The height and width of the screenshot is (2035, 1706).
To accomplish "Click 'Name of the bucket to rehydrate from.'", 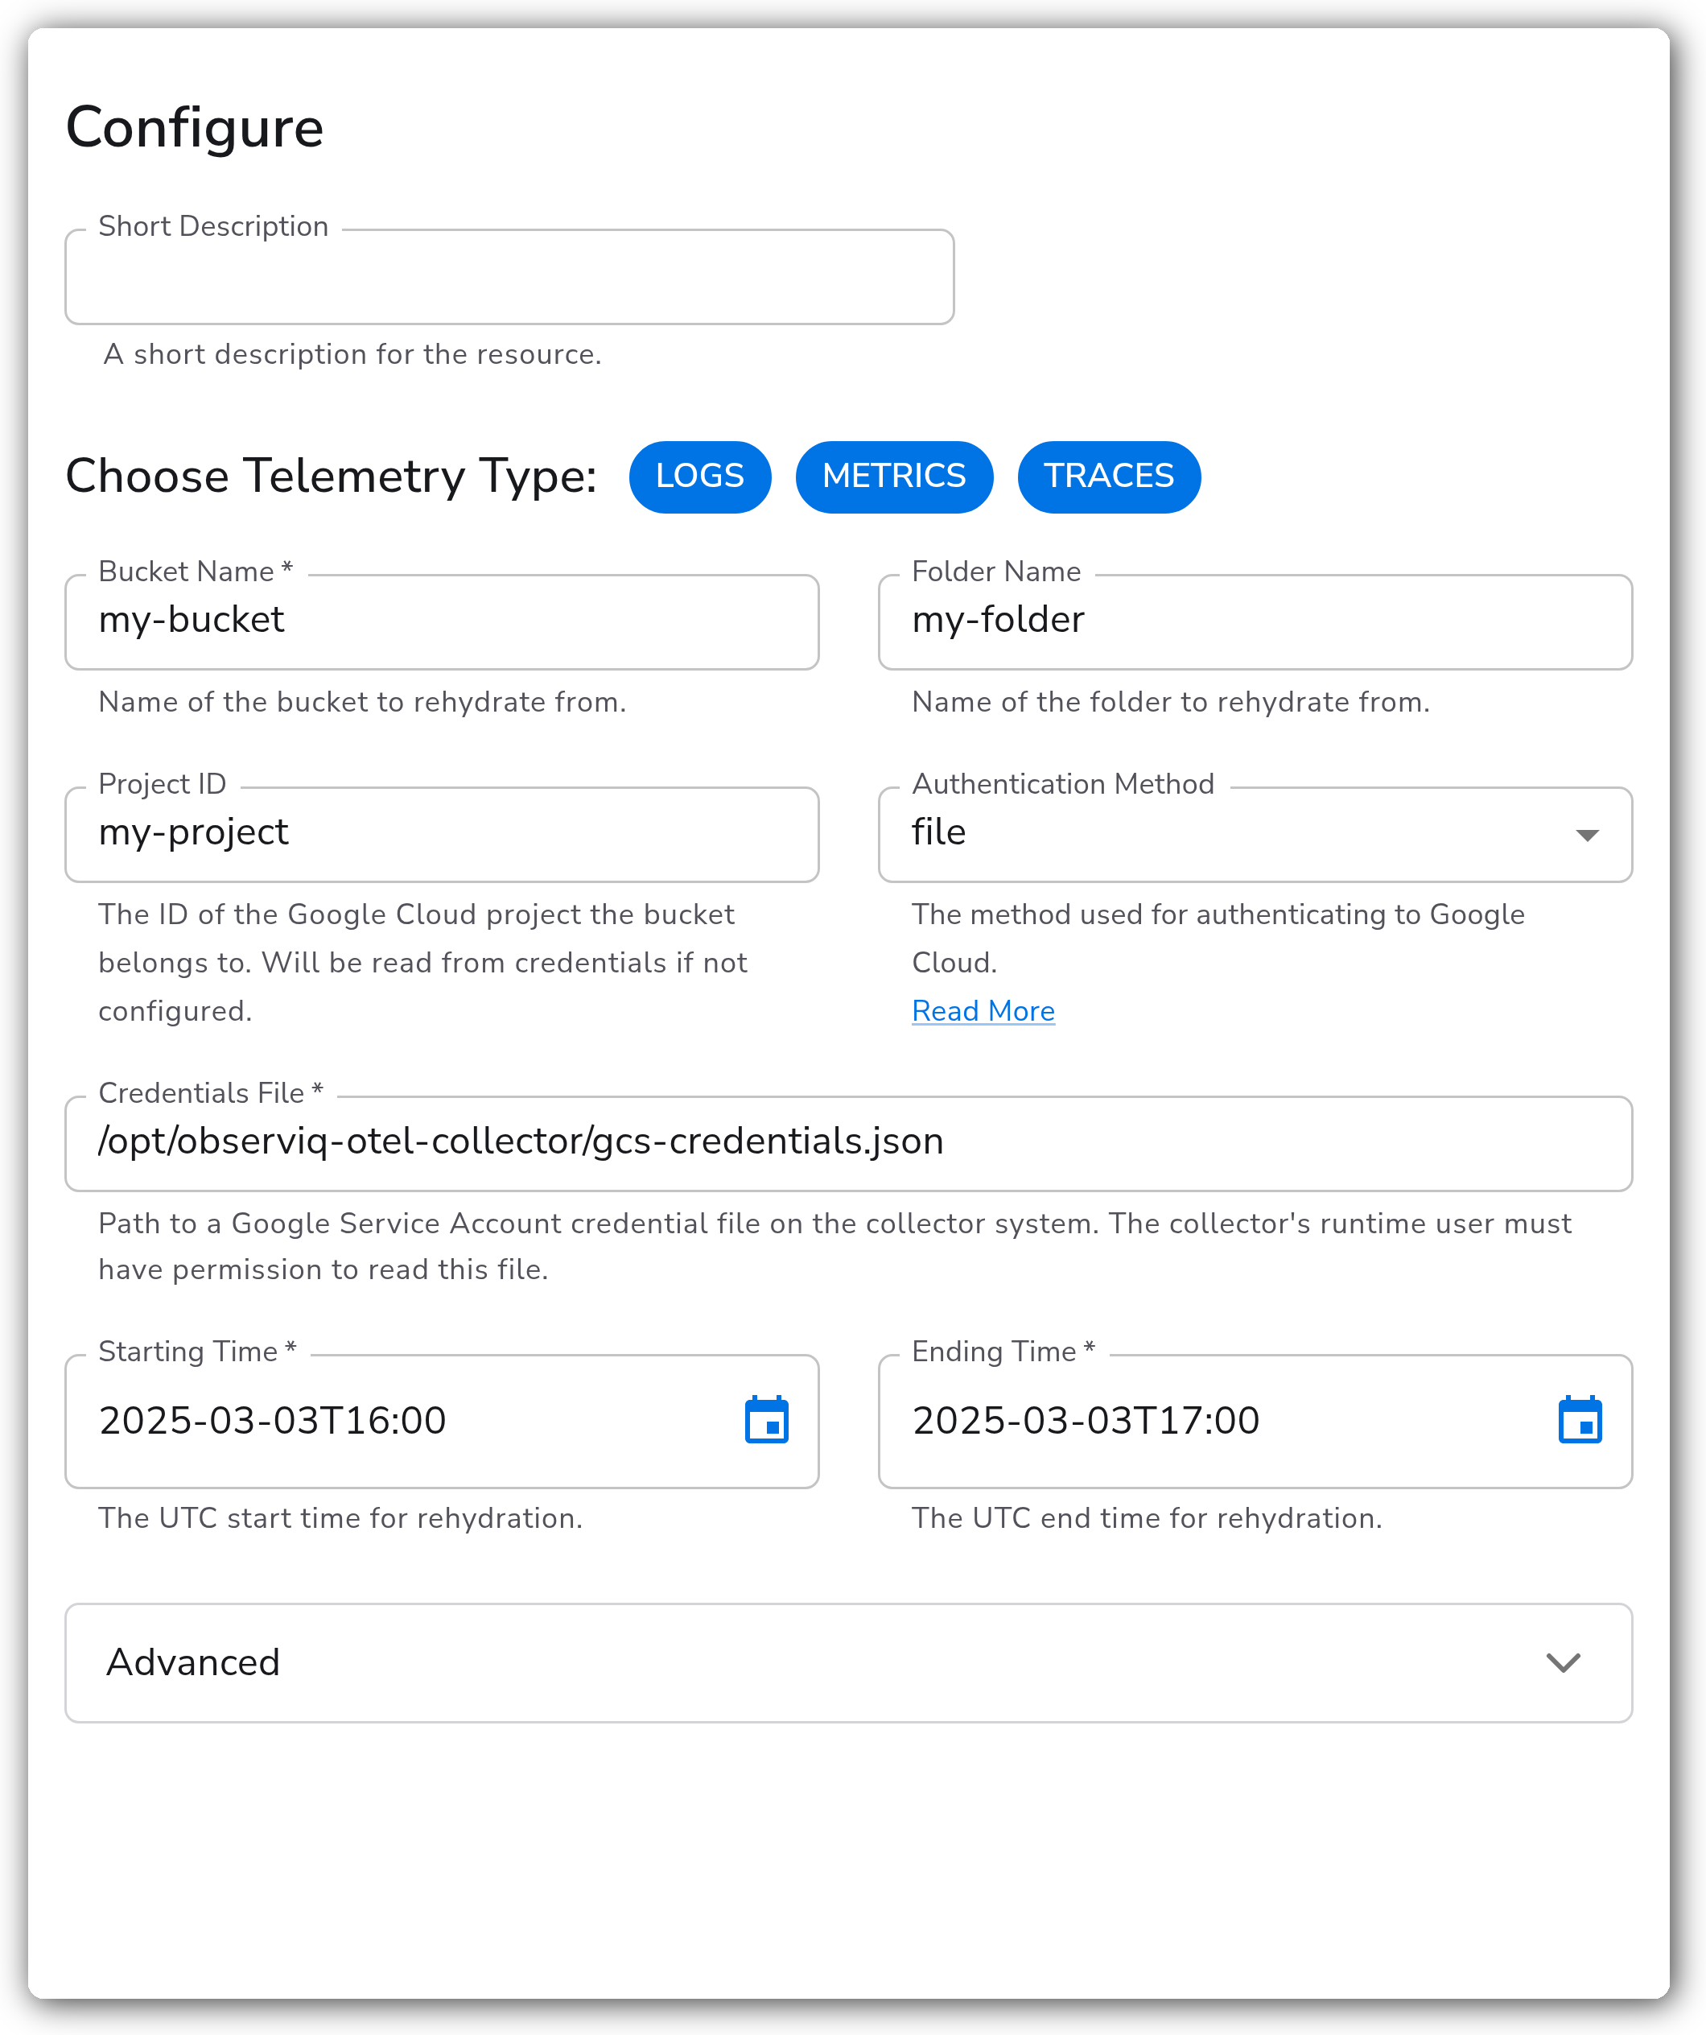I will [362, 703].
